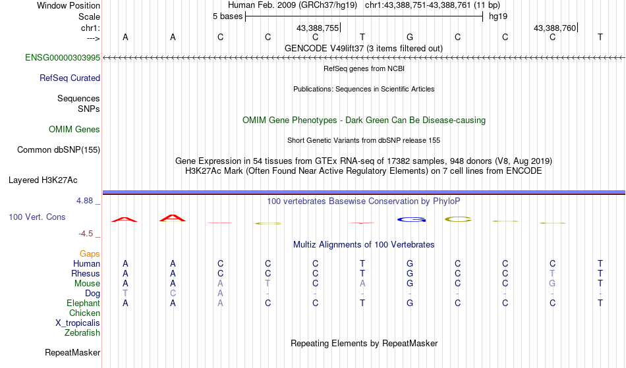Click Short Genetic Variants from dbSNP title
The height and width of the screenshot is (368, 626).
pos(364,140)
